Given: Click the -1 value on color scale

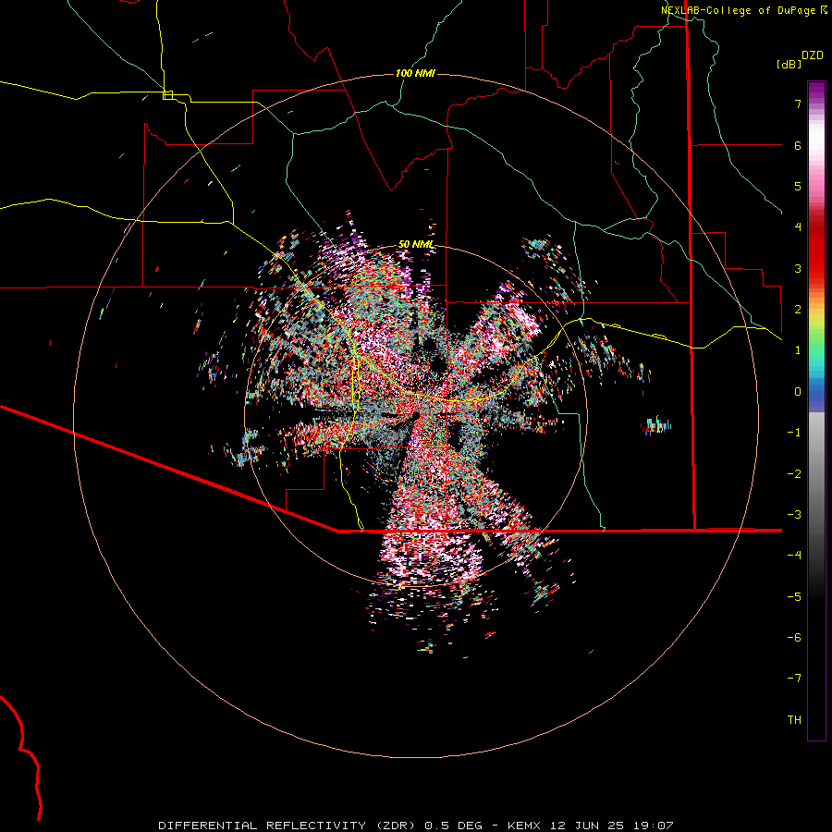Looking at the screenshot, I should (794, 433).
